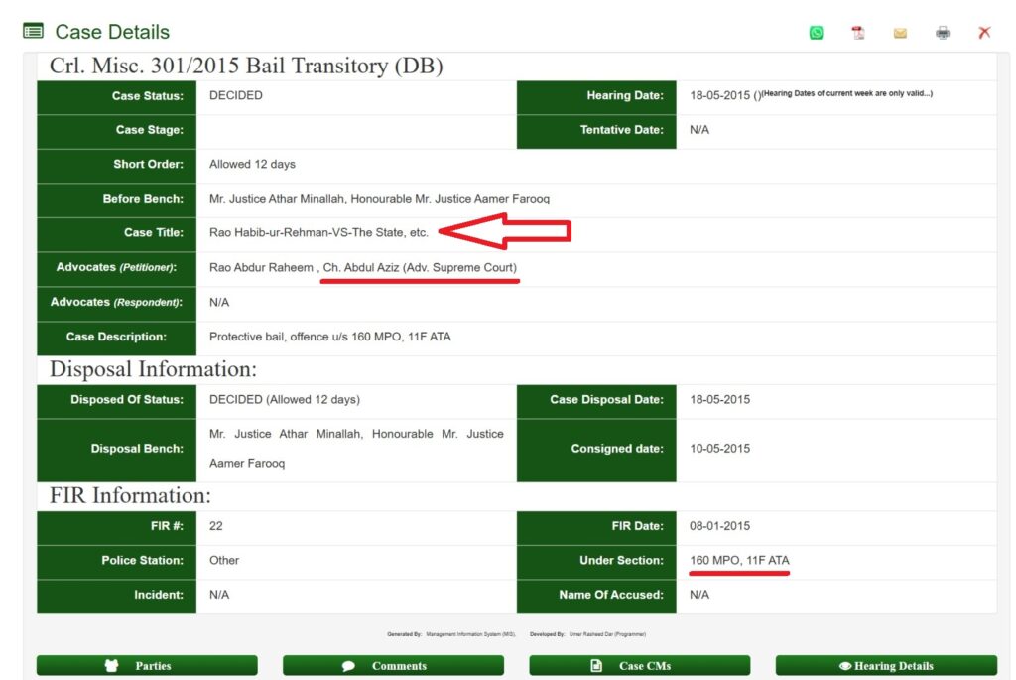Open Case CMs
This screenshot has width=1016, height=680.
tap(640, 665)
